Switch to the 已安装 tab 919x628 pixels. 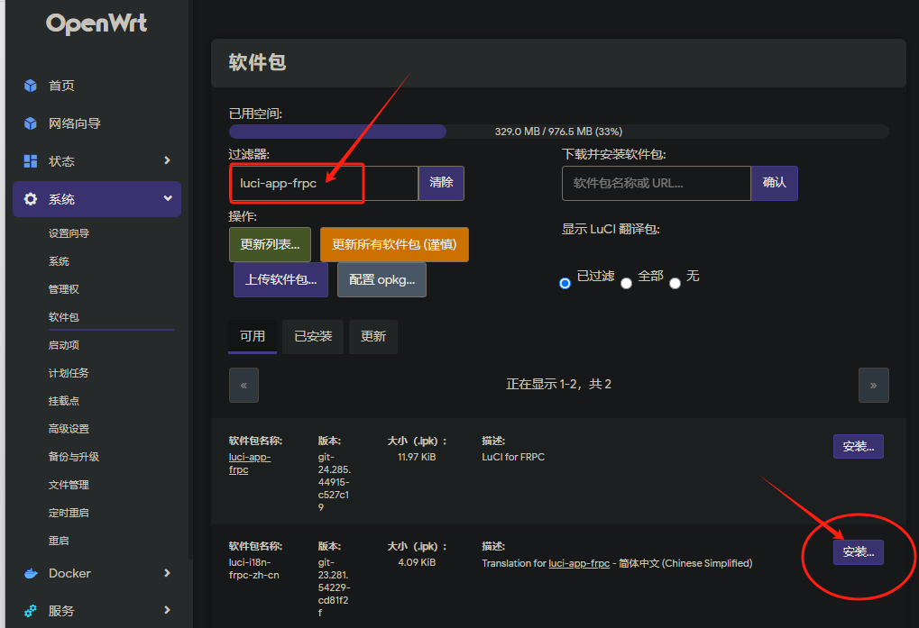[x=313, y=337]
